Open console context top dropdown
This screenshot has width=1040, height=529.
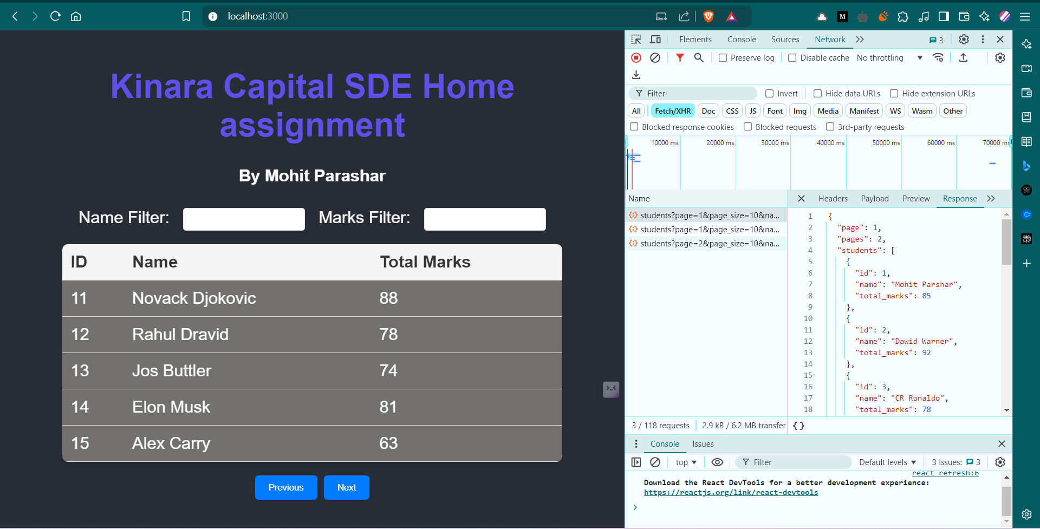click(686, 462)
